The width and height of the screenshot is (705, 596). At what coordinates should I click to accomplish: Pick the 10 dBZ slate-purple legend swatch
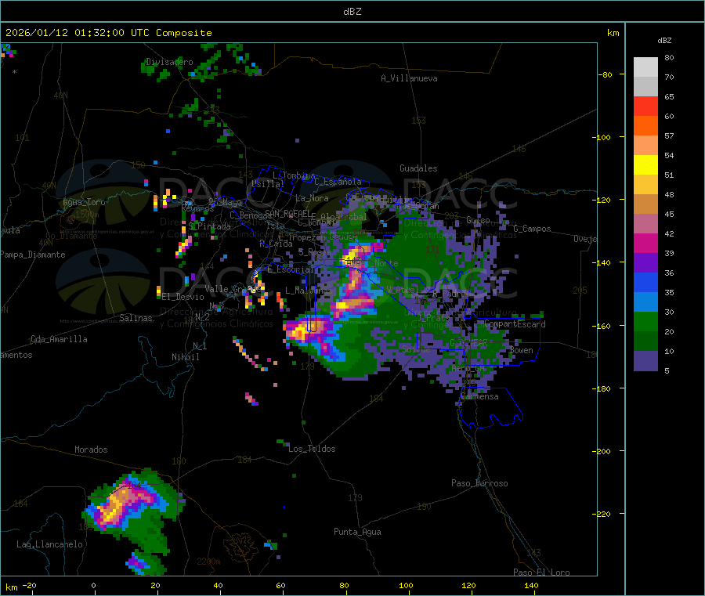tap(645, 361)
